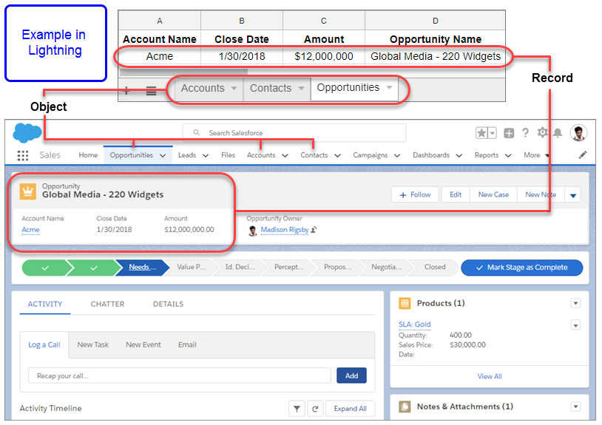Screen dimensions: 602x425
Task: Switch to the DETAILS tab
Action: click(x=168, y=305)
